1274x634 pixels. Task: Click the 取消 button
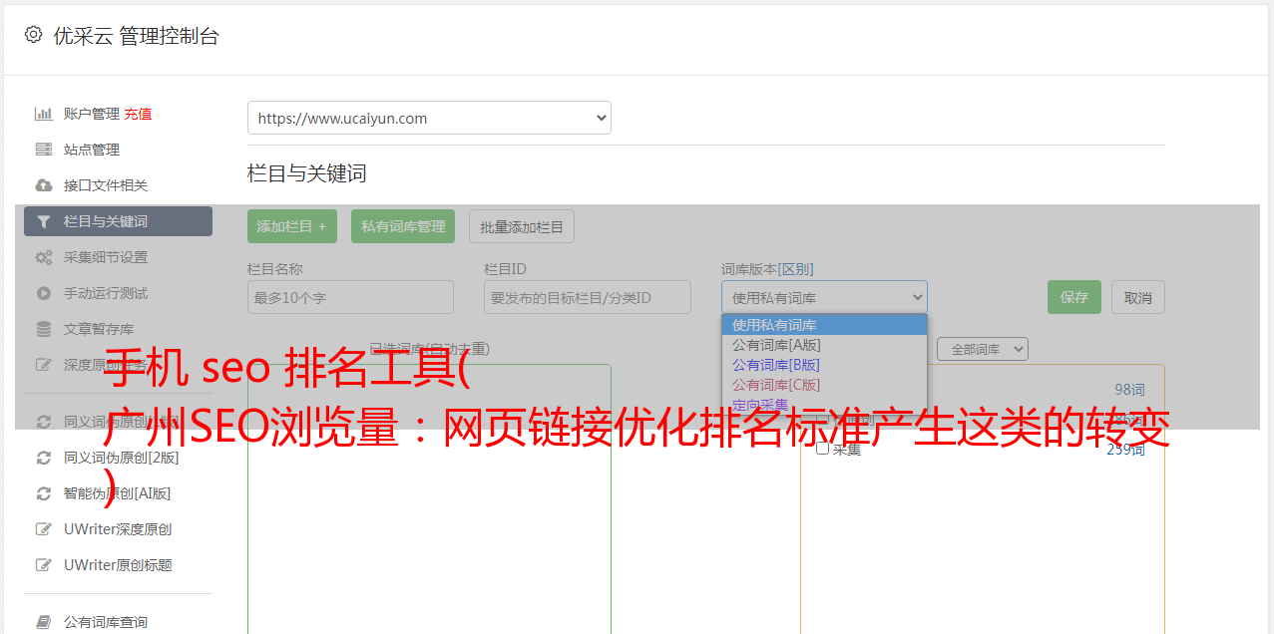(1138, 297)
